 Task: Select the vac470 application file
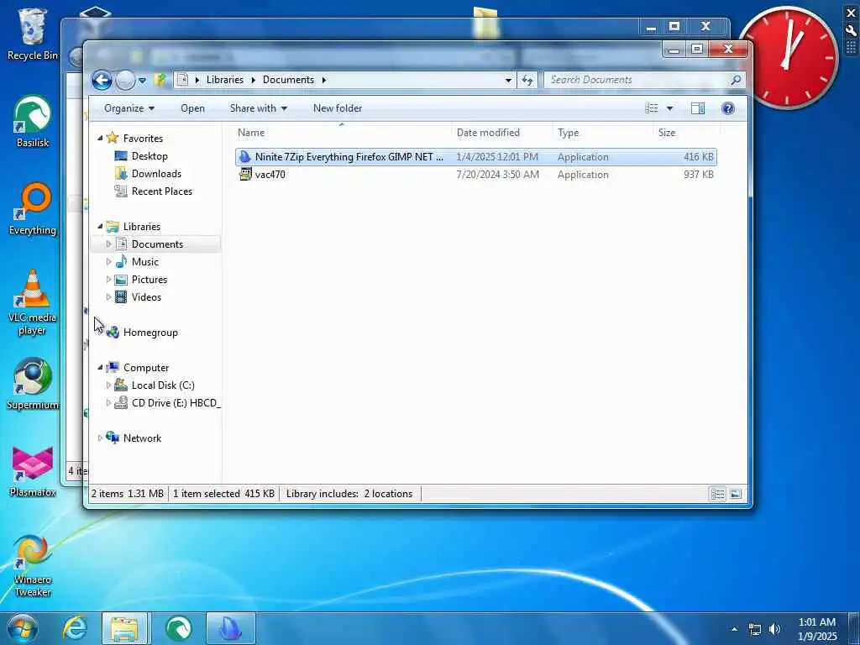[x=475, y=175]
